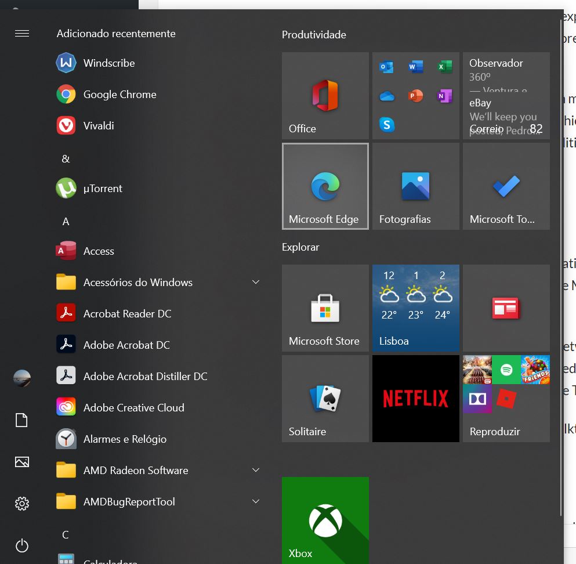This screenshot has height=564, width=576.
Task: Open Adobe Creative Cloud icon
Action: pos(66,407)
